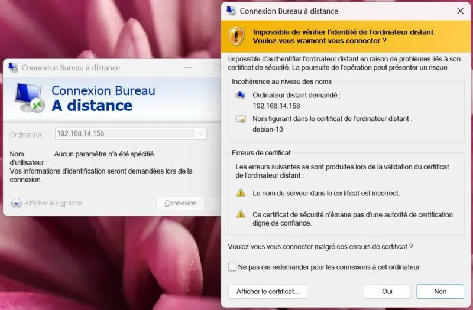
Task: Click the Remote Desktop icon in main window title bar
Action: (x=13, y=67)
